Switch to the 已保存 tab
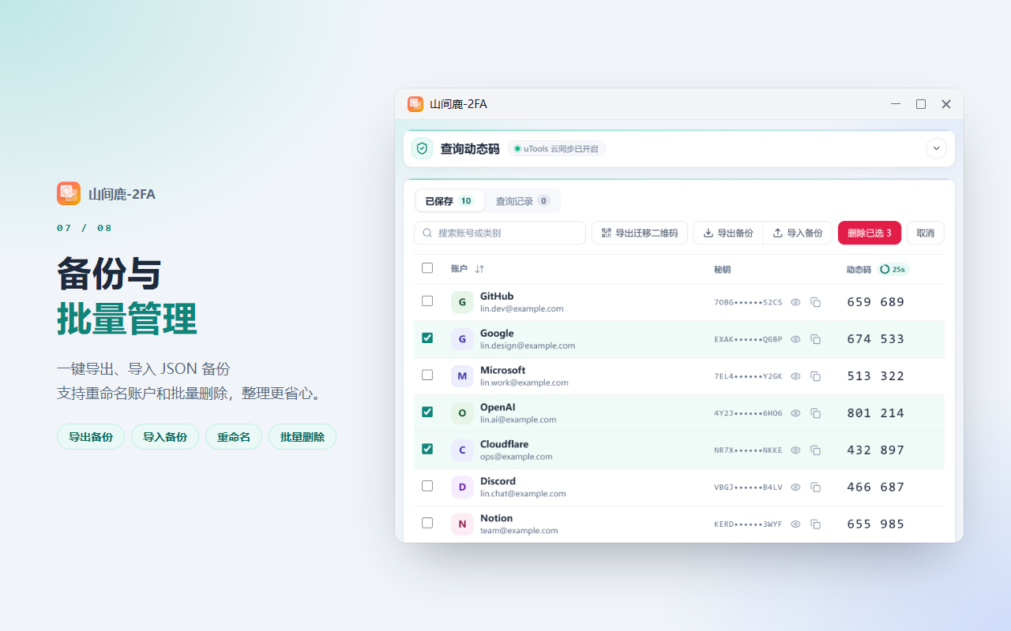 point(449,201)
